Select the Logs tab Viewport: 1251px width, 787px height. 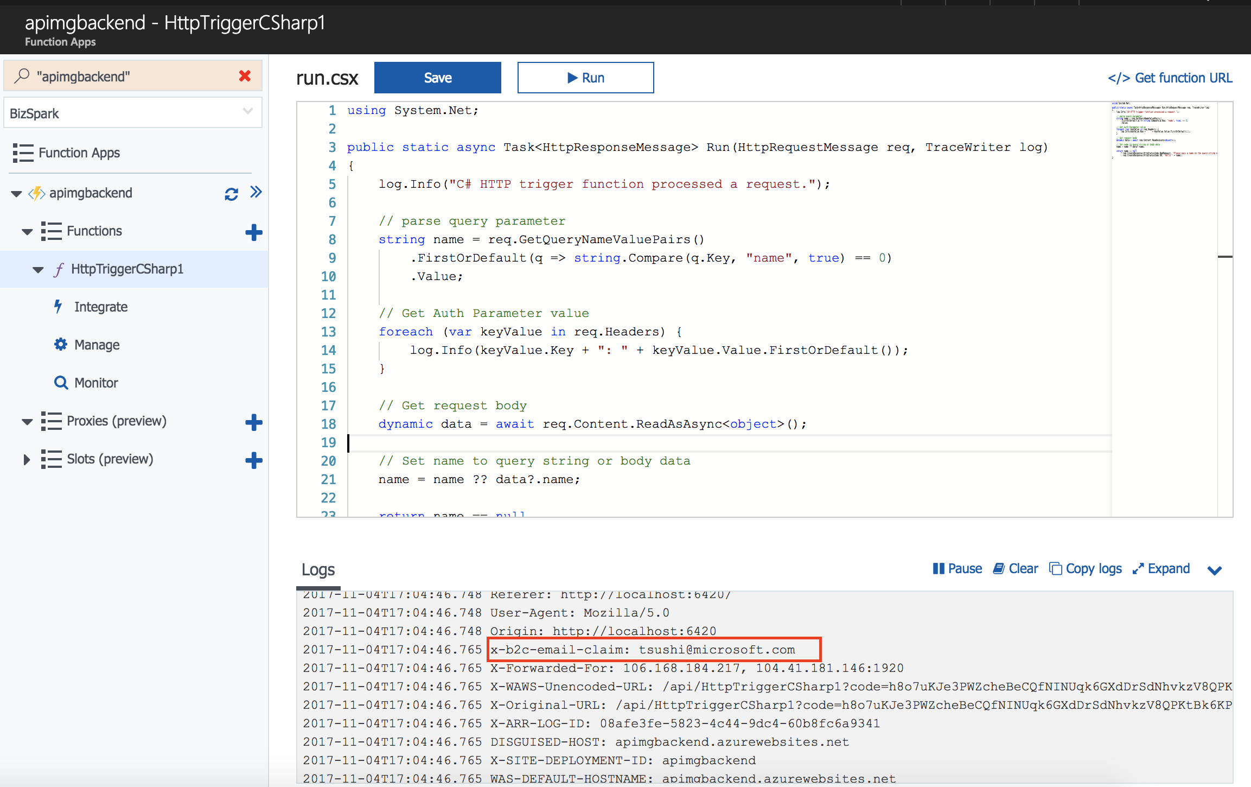(x=318, y=569)
